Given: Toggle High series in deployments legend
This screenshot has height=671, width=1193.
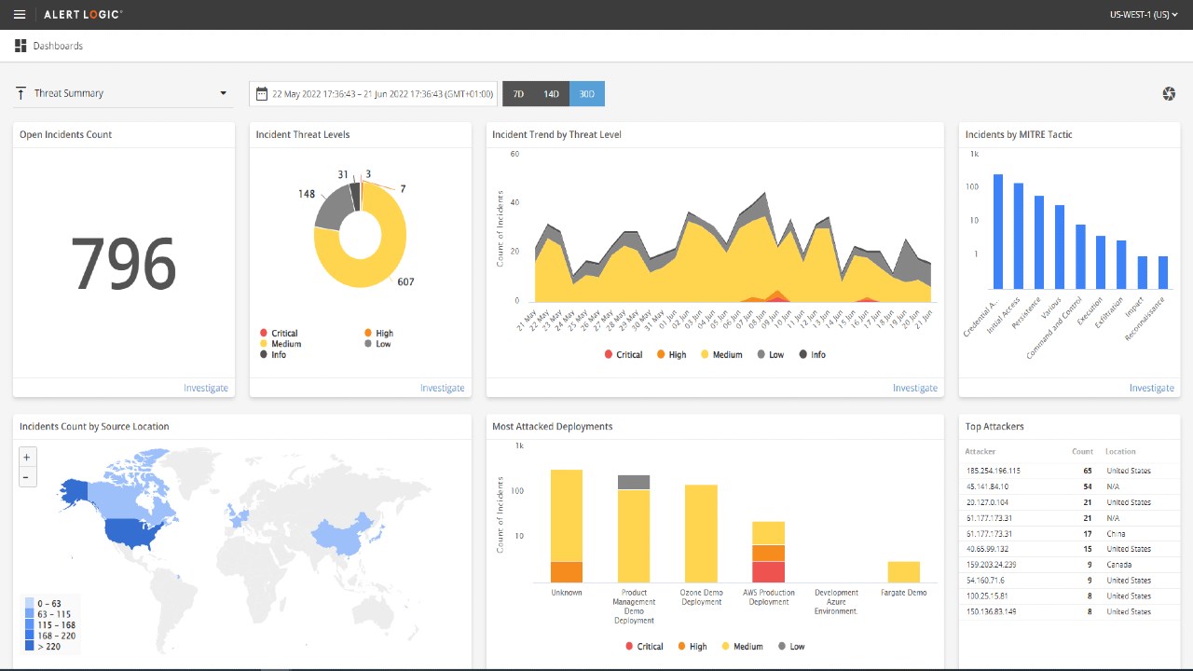Looking at the screenshot, I should [692, 646].
